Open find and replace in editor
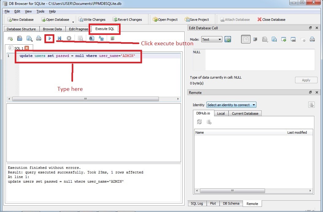This screenshot has height=212, width=323. pos(101,39)
